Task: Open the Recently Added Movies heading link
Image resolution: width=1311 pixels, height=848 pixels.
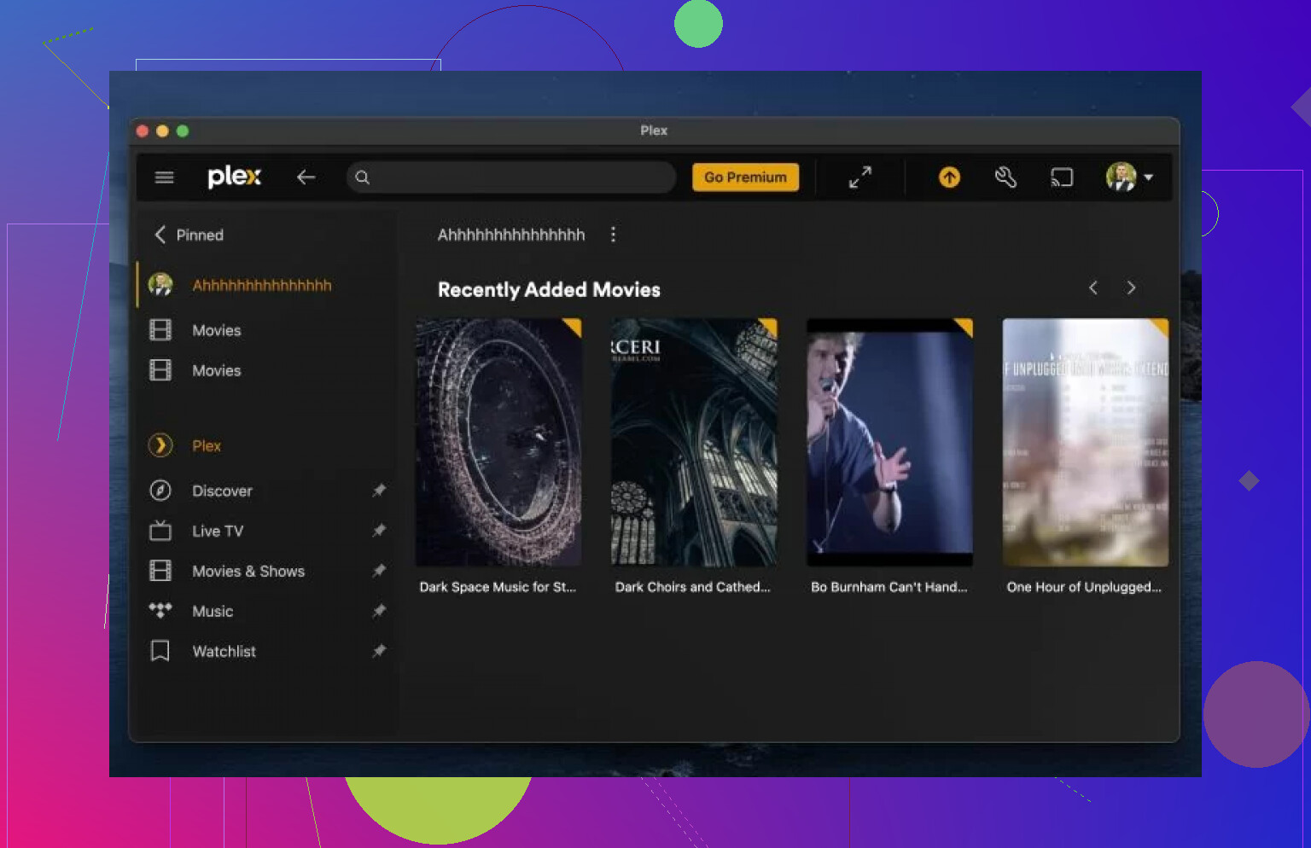Action: click(x=549, y=290)
